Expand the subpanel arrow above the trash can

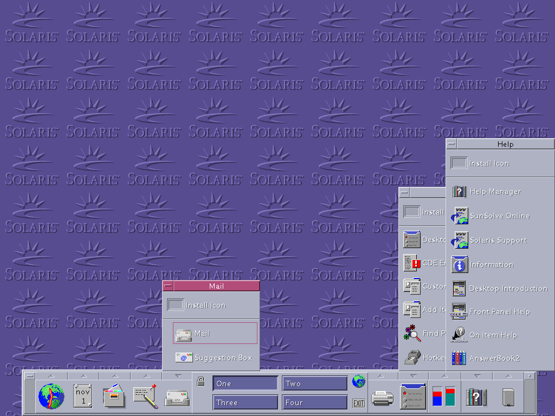click(x=508, y=376)
